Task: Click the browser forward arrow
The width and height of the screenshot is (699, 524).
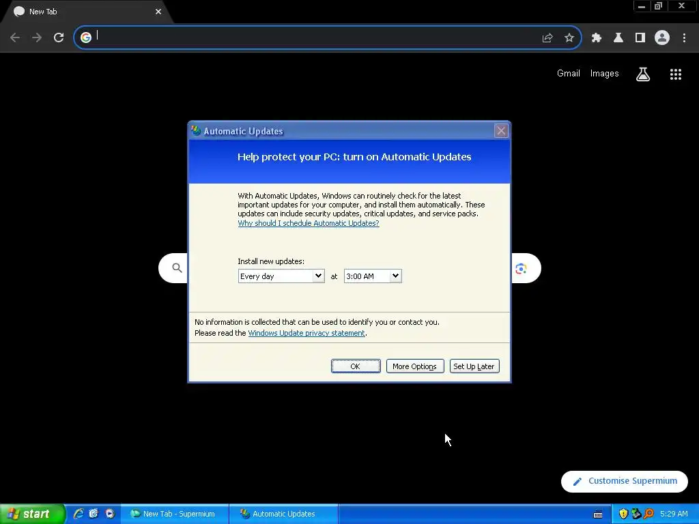Action: tap(37, 38)
